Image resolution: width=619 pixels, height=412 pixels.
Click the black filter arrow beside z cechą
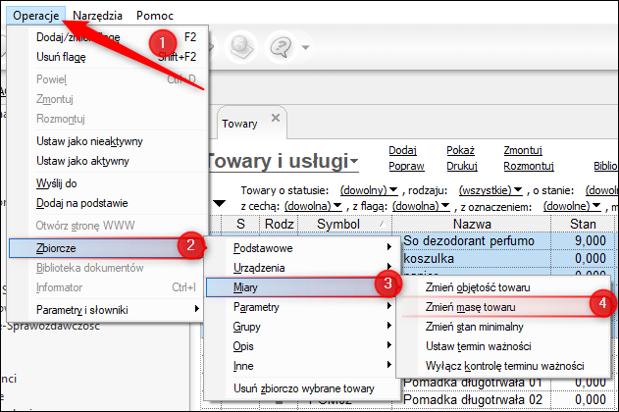point(219,204)
